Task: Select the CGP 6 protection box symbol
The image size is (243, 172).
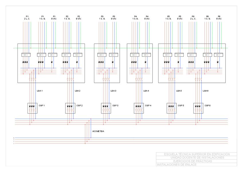Action: (x=198, y=108)
